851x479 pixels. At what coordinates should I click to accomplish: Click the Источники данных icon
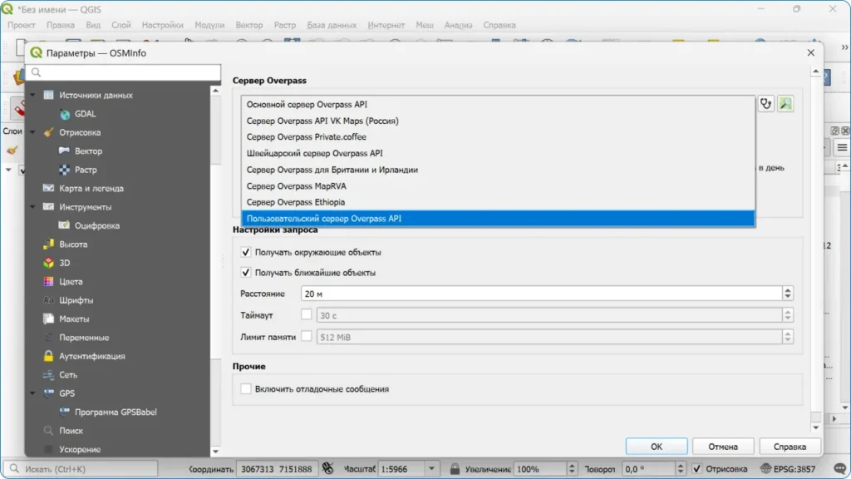coord(48,95)
